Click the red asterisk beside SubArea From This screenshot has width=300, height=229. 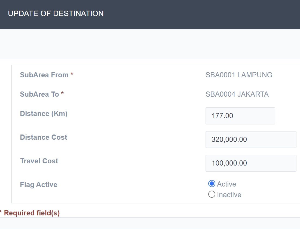coord(72,74)
